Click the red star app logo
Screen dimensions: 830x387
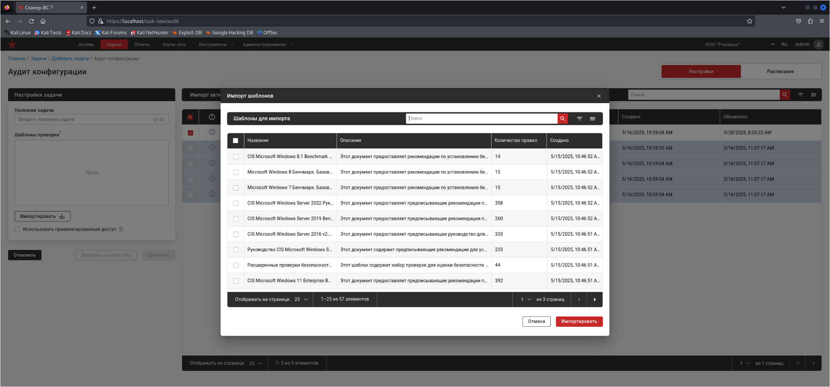click(x=12, y=44)
